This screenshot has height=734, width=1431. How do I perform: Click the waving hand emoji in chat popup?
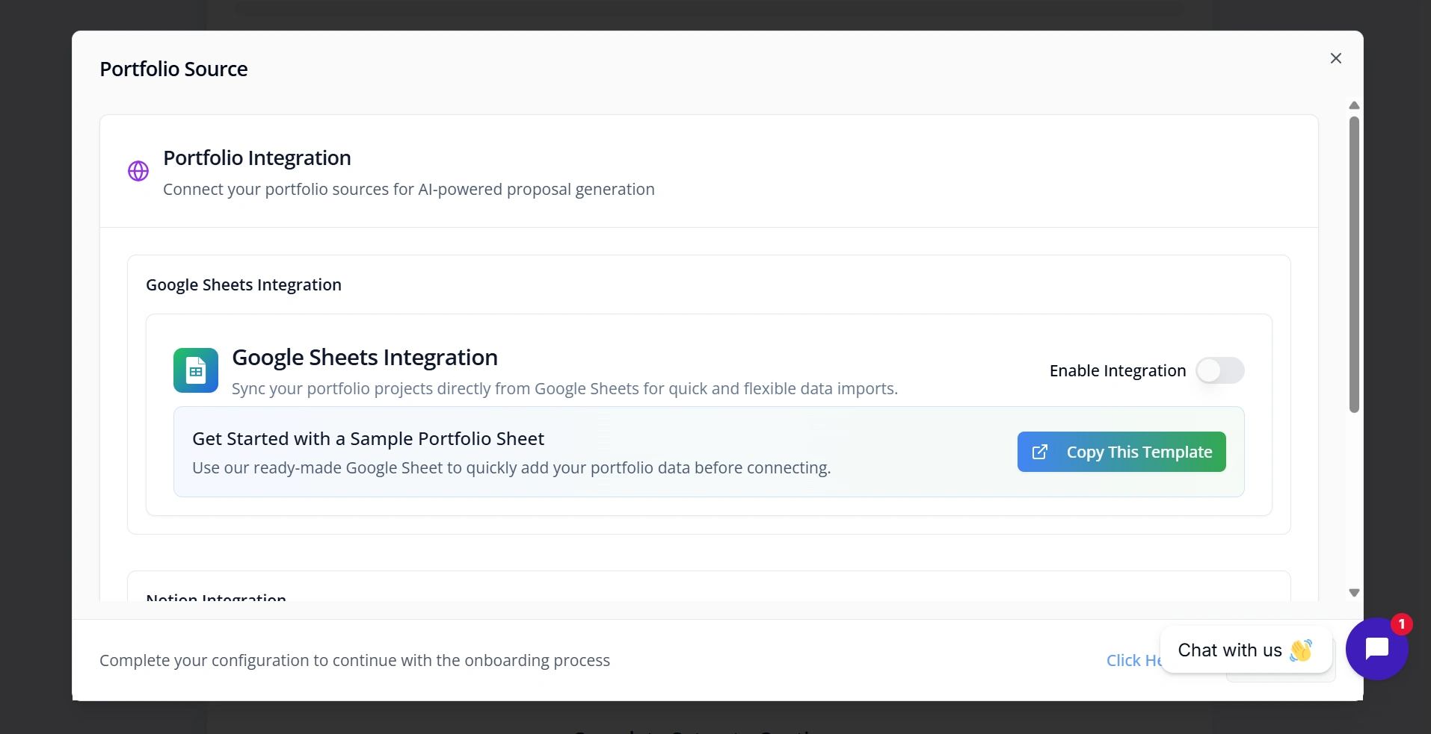coord(1301,650)
